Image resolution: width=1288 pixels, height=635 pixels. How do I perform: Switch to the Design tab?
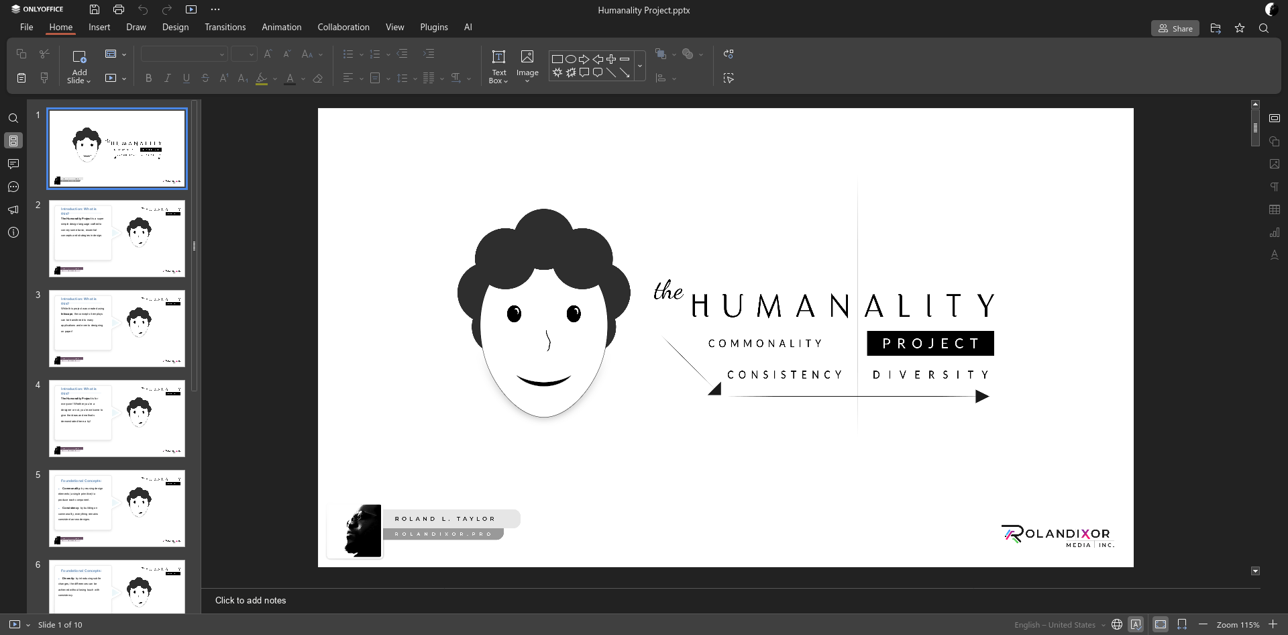click(175, 27)
